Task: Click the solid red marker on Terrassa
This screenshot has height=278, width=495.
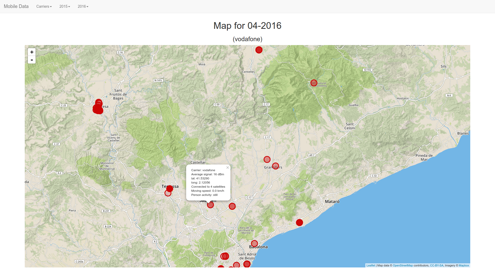Action: pos(170,189)
